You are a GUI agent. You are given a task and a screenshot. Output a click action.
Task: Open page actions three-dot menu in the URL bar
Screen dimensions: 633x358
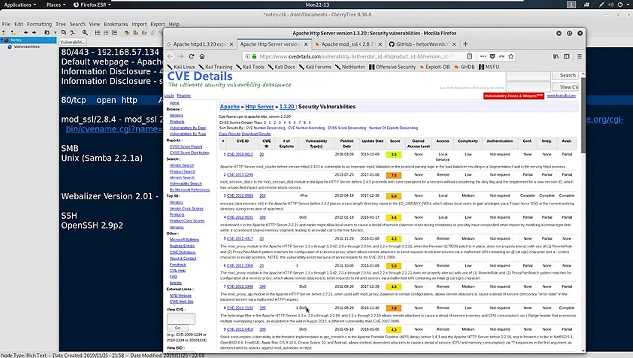[483, 56]
